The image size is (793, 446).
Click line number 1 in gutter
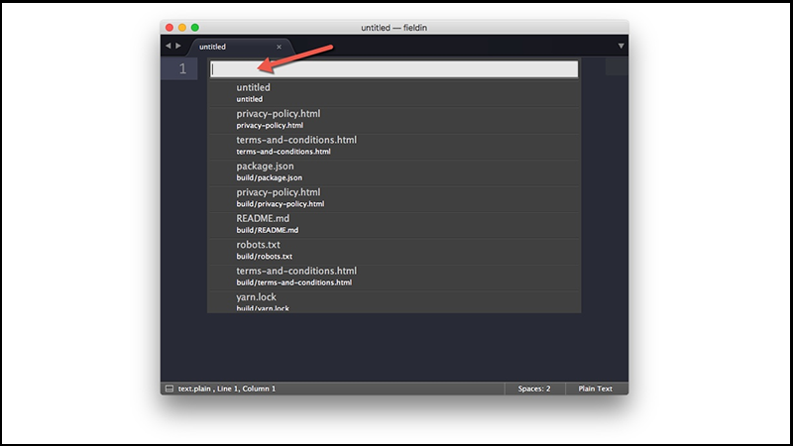182,68
